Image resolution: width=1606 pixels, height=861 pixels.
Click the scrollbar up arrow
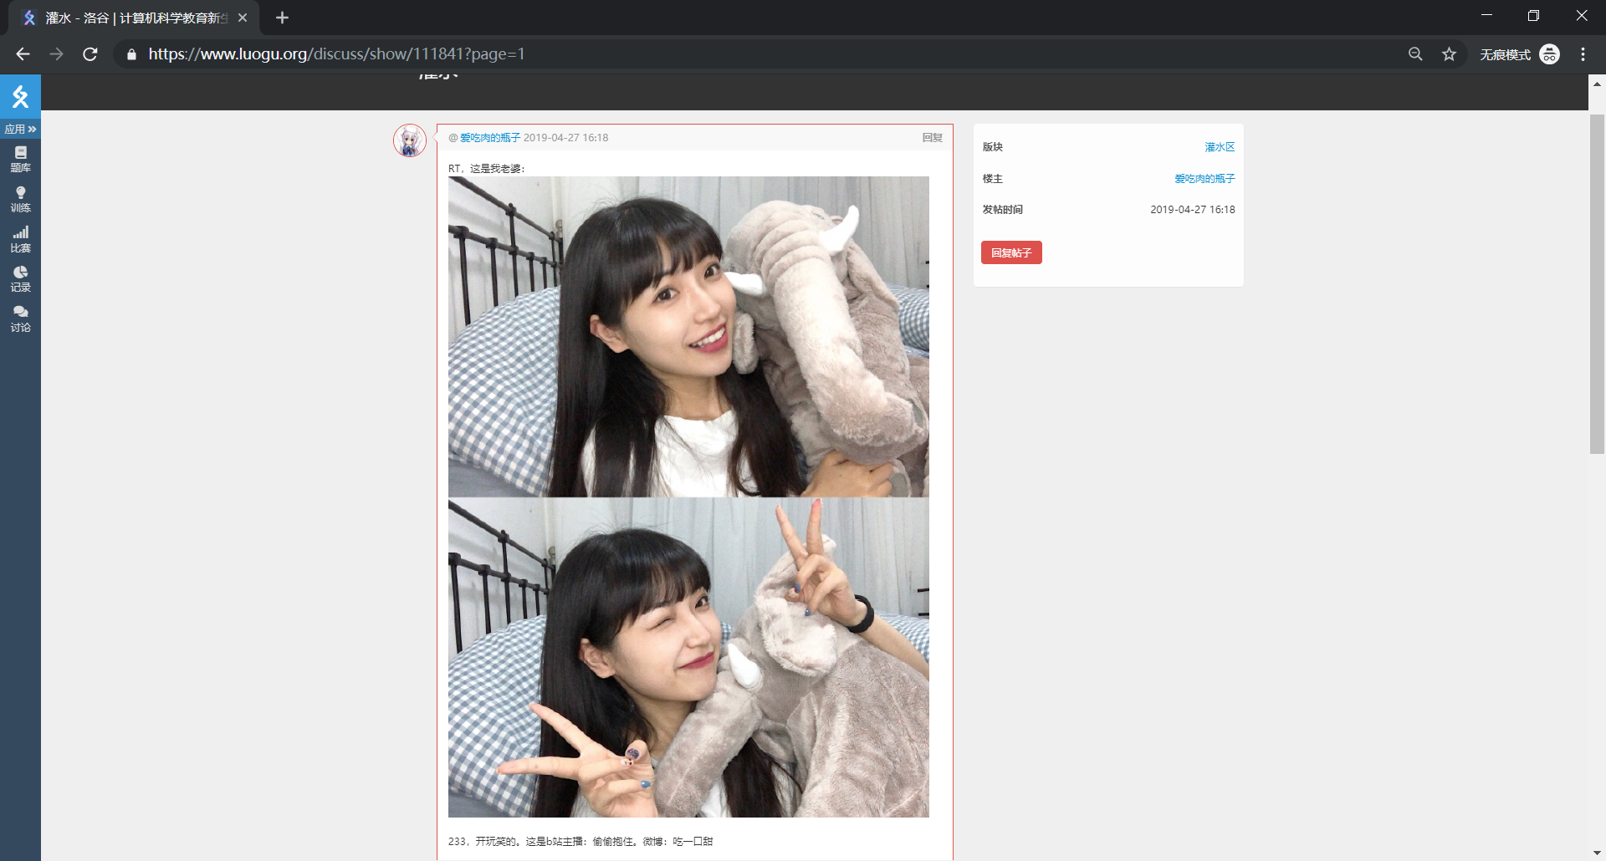click(x=1597, y=84)
